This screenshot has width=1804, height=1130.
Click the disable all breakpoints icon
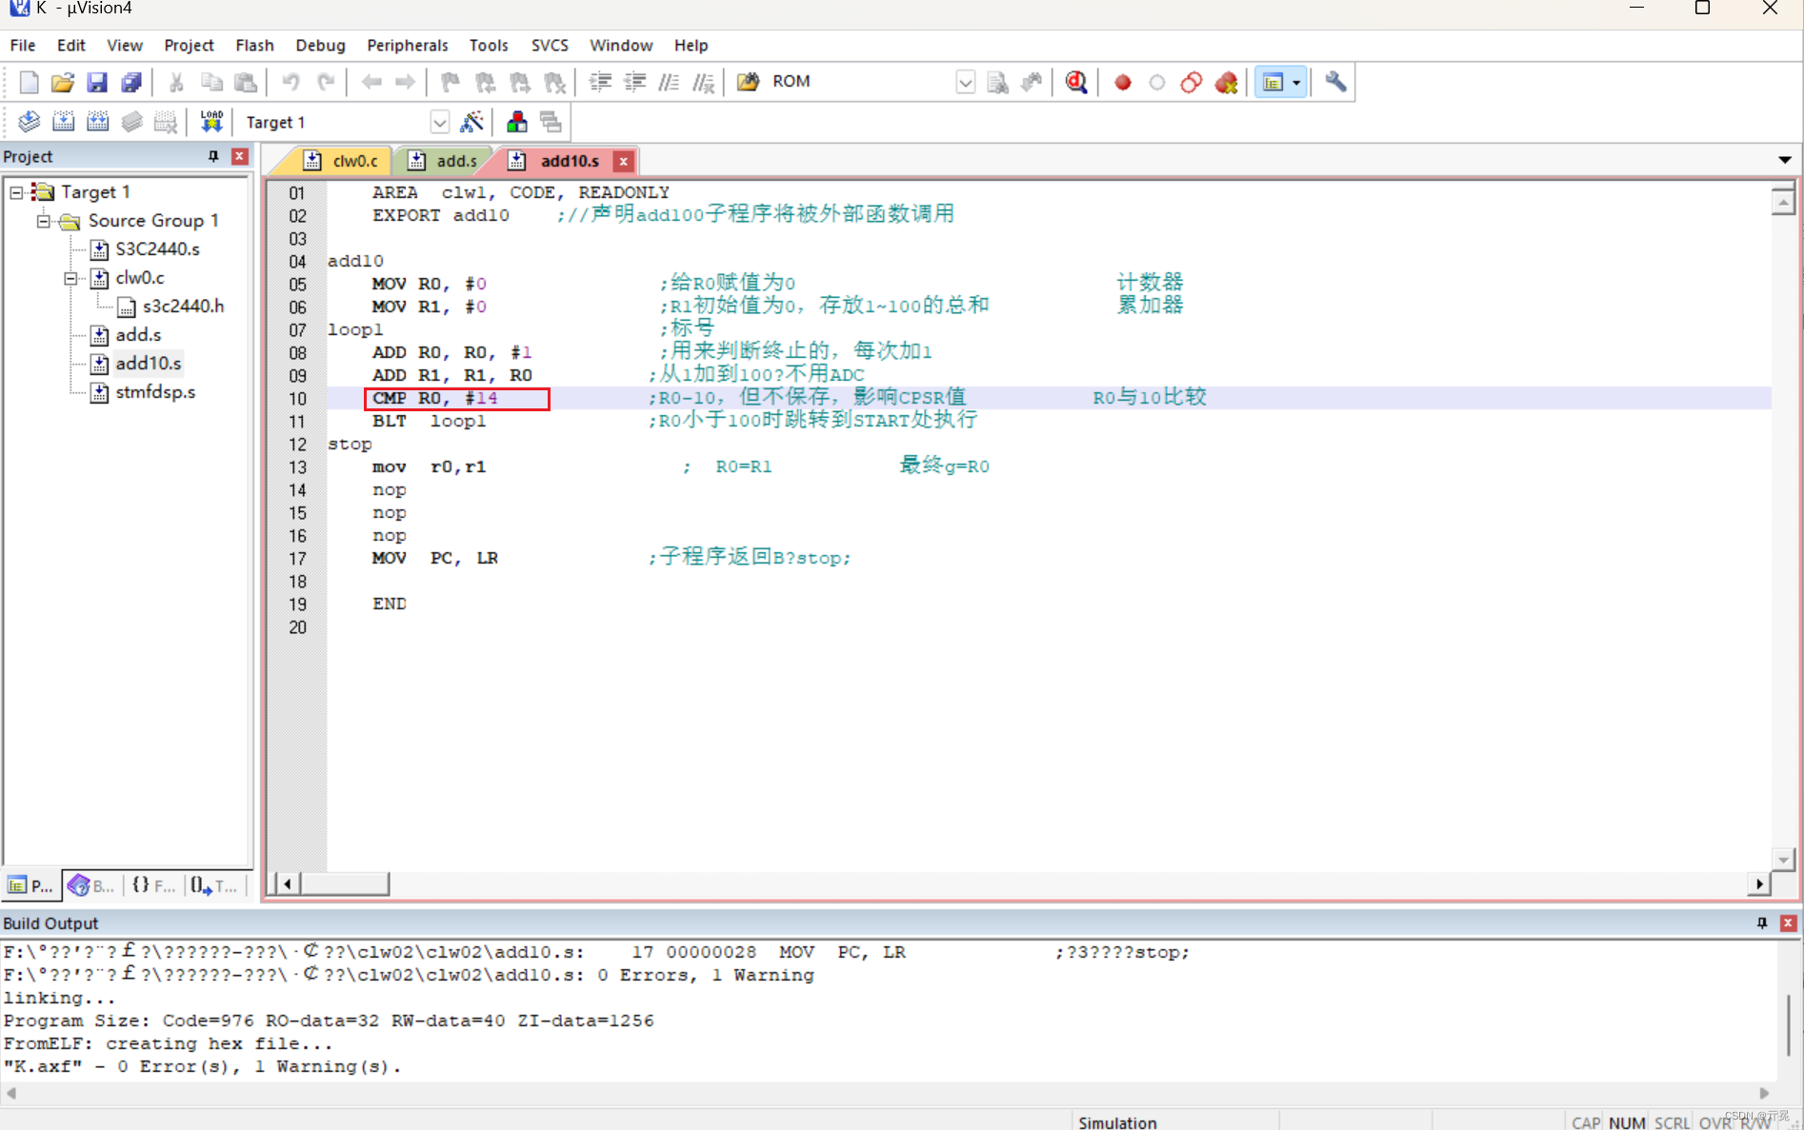(1192, 83)
